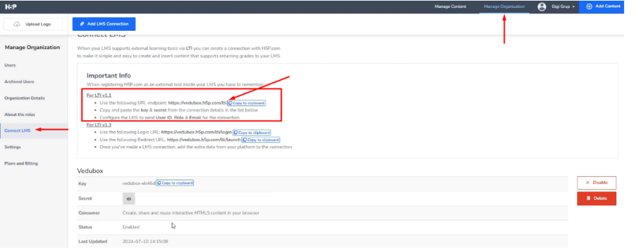Screen dimensions: 636x249
Task: Select Archived Users in the sidebar
Action: [x=19, y=82]
